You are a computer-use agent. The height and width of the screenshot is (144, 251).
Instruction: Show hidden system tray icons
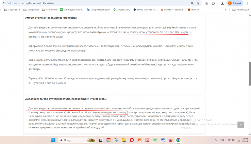(216, 140)
